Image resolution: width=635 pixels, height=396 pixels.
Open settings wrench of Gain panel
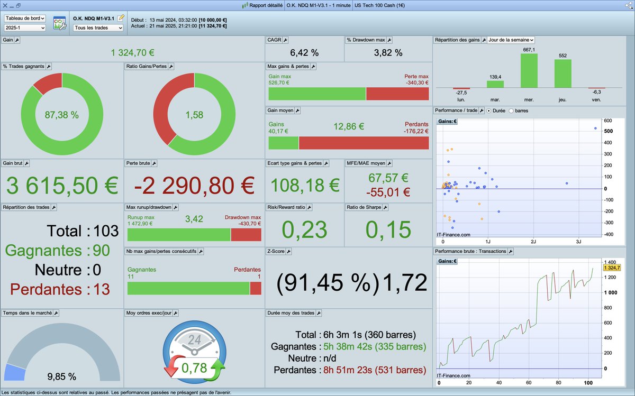tap(16, 40)
